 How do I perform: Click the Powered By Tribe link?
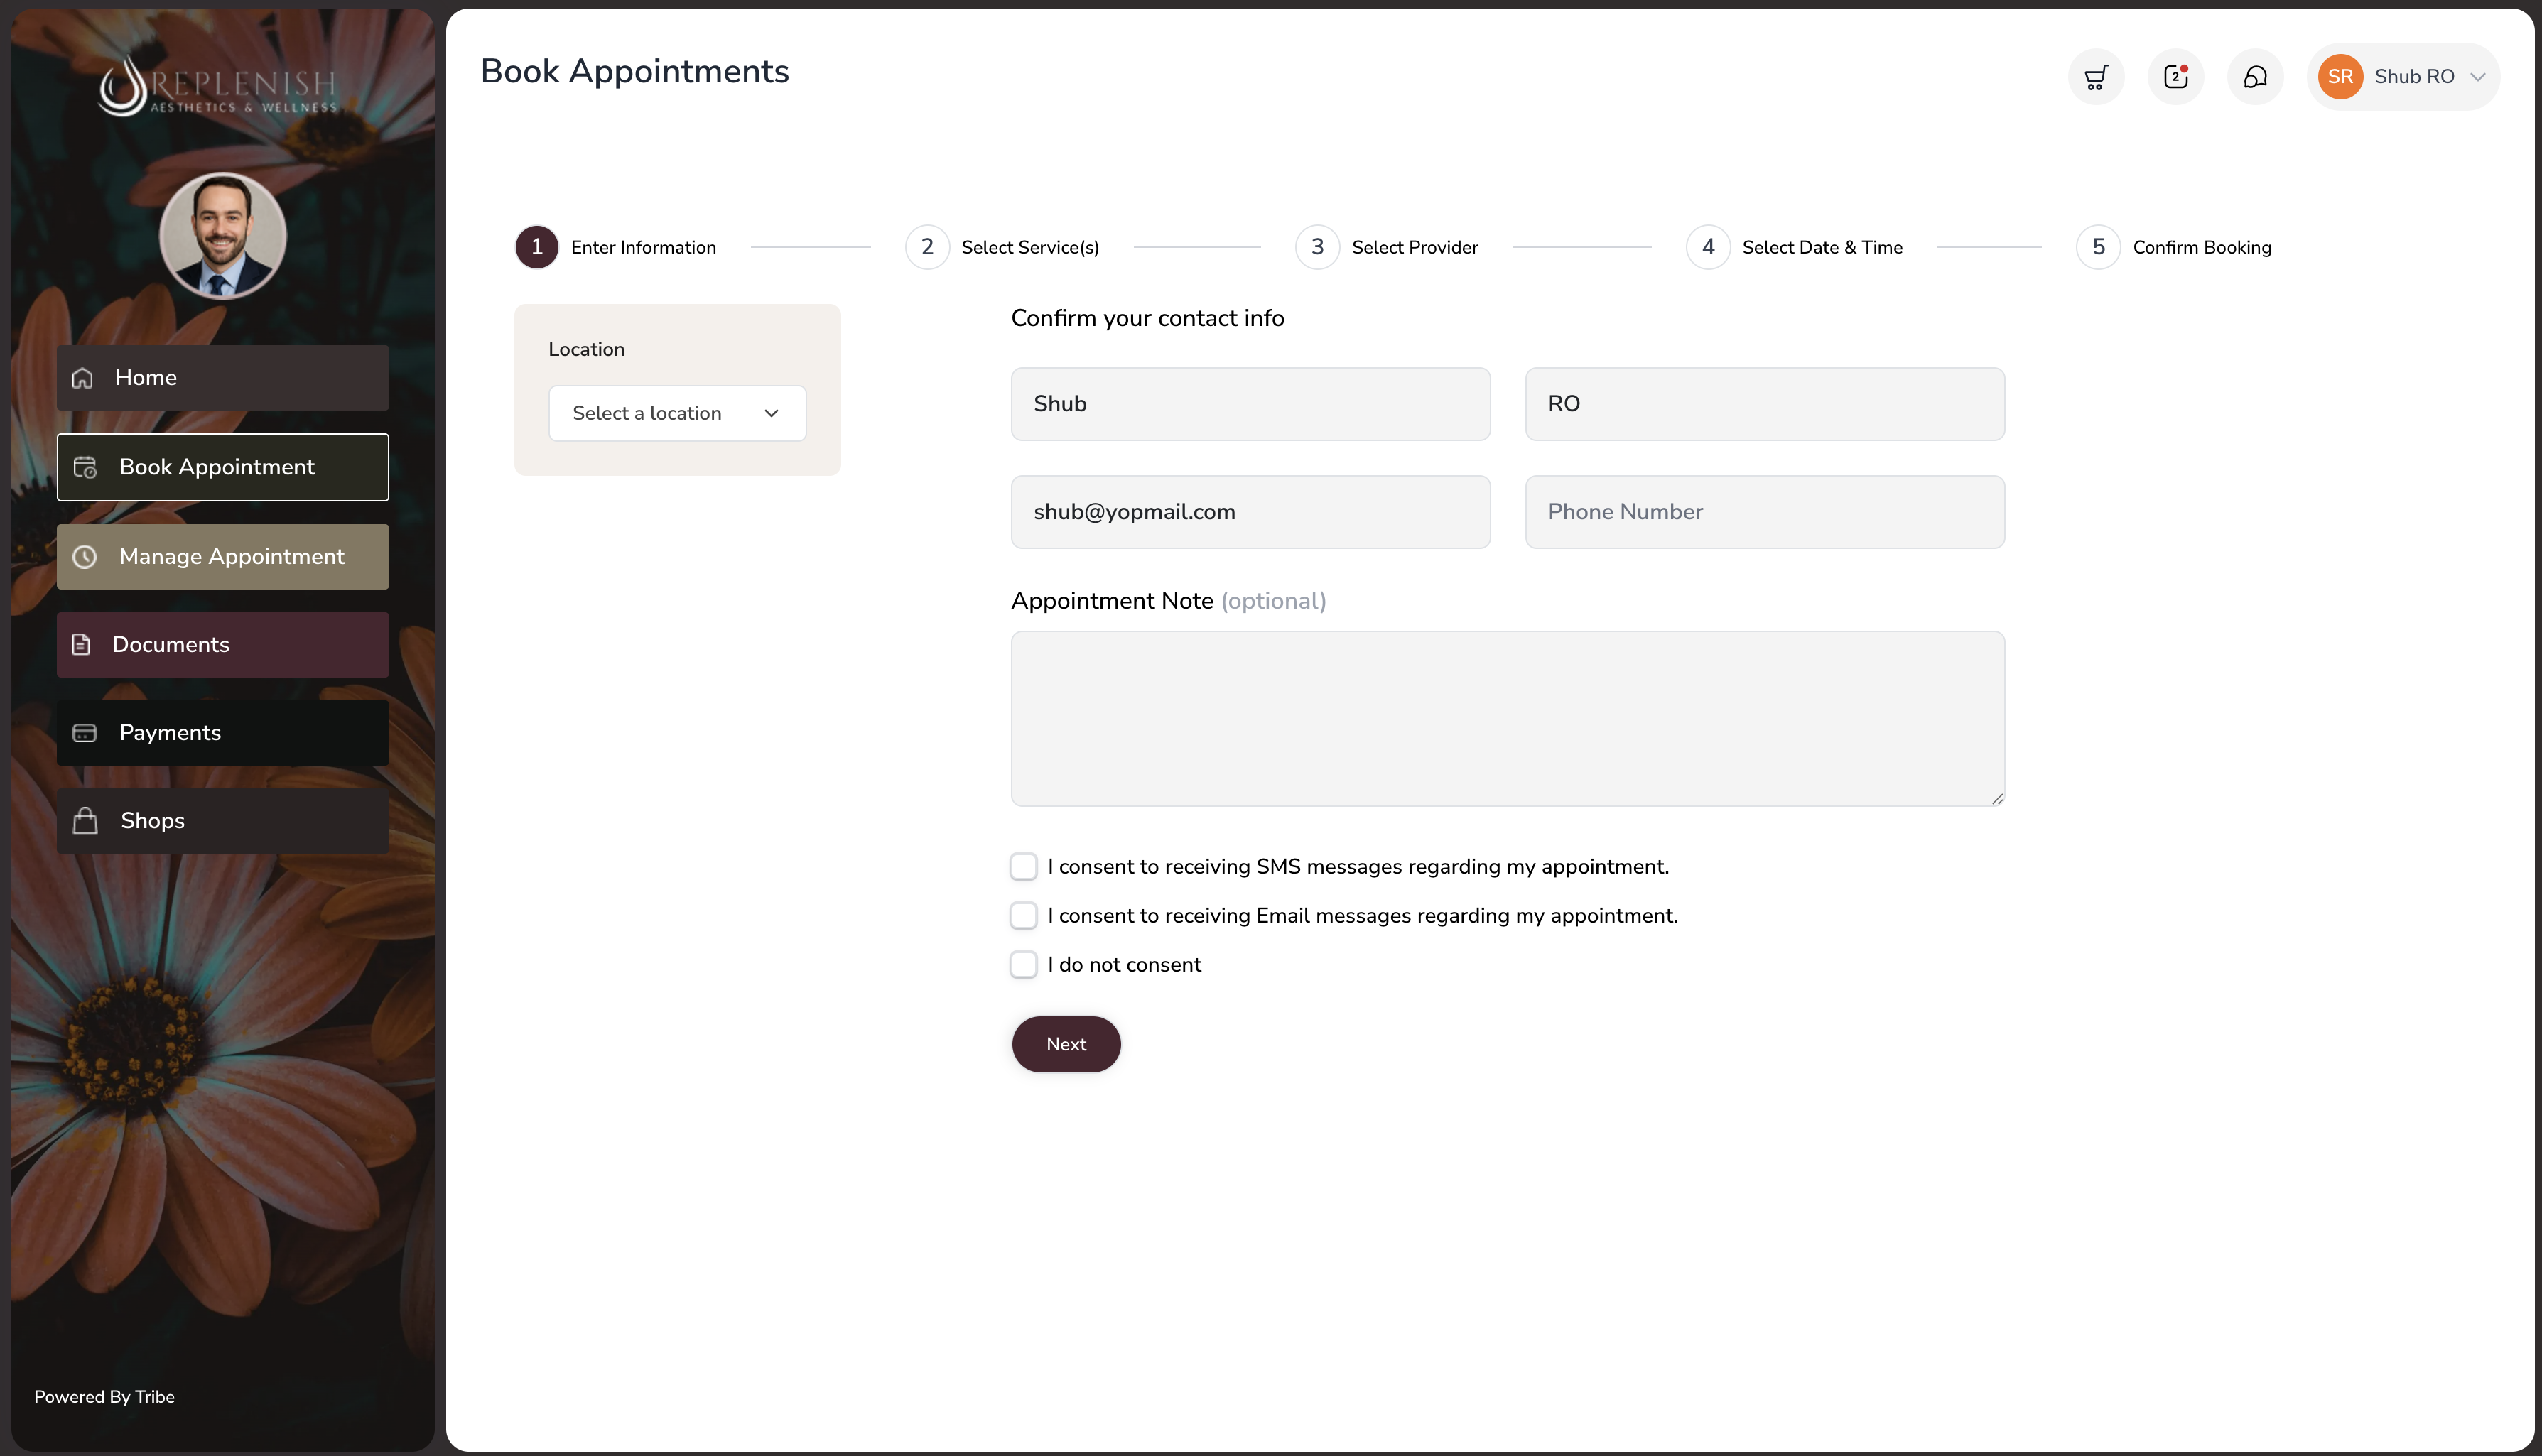[x=104, y=1397]
